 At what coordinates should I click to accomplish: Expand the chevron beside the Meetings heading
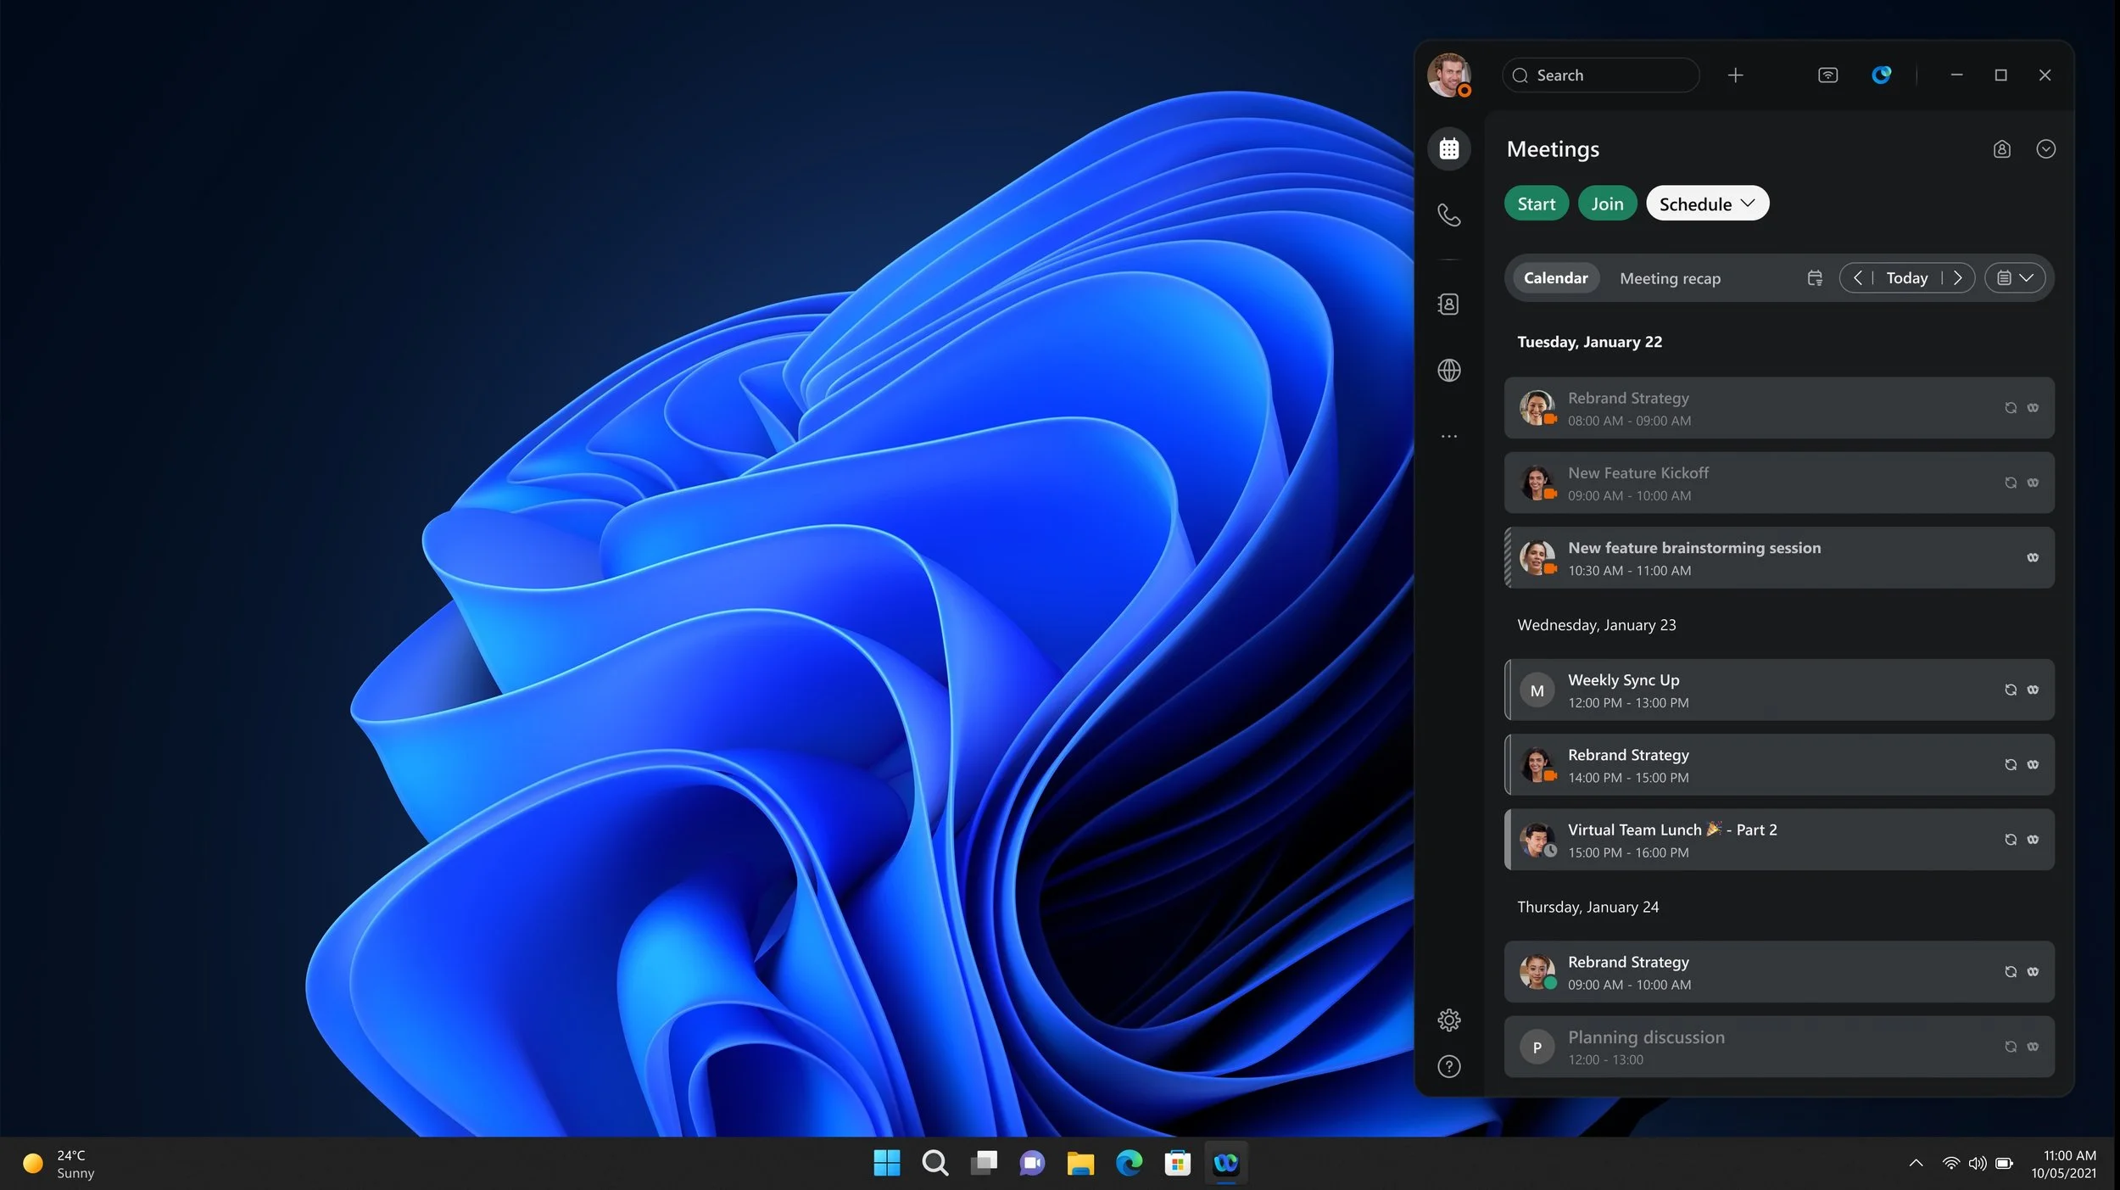click(2046, 148)
